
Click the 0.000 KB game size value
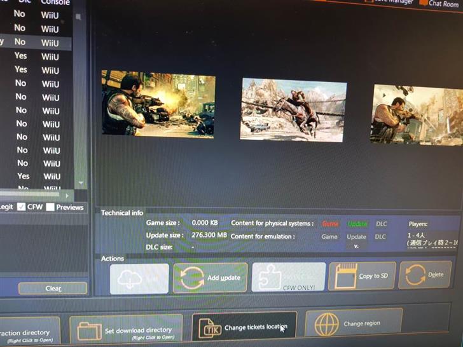[x=205, y=223]
